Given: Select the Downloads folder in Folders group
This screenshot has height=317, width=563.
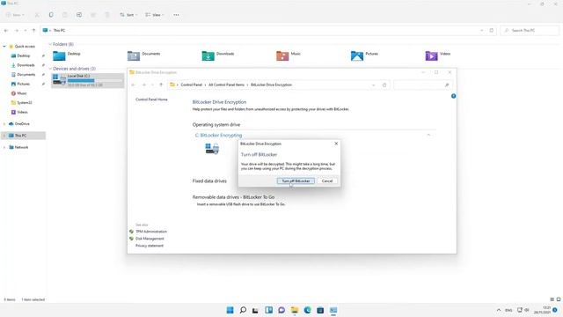Looking at the screenshot, I should (x=218, y=55).
